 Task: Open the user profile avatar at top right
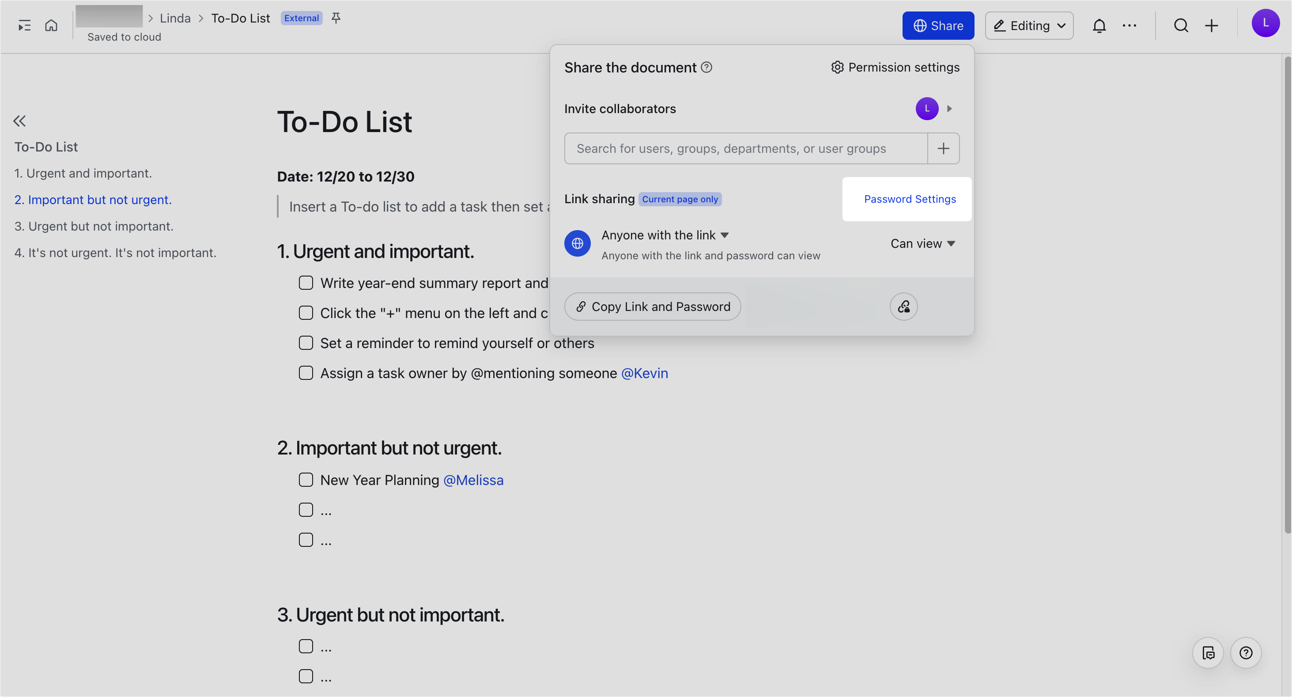click(x=1266, y=23)
